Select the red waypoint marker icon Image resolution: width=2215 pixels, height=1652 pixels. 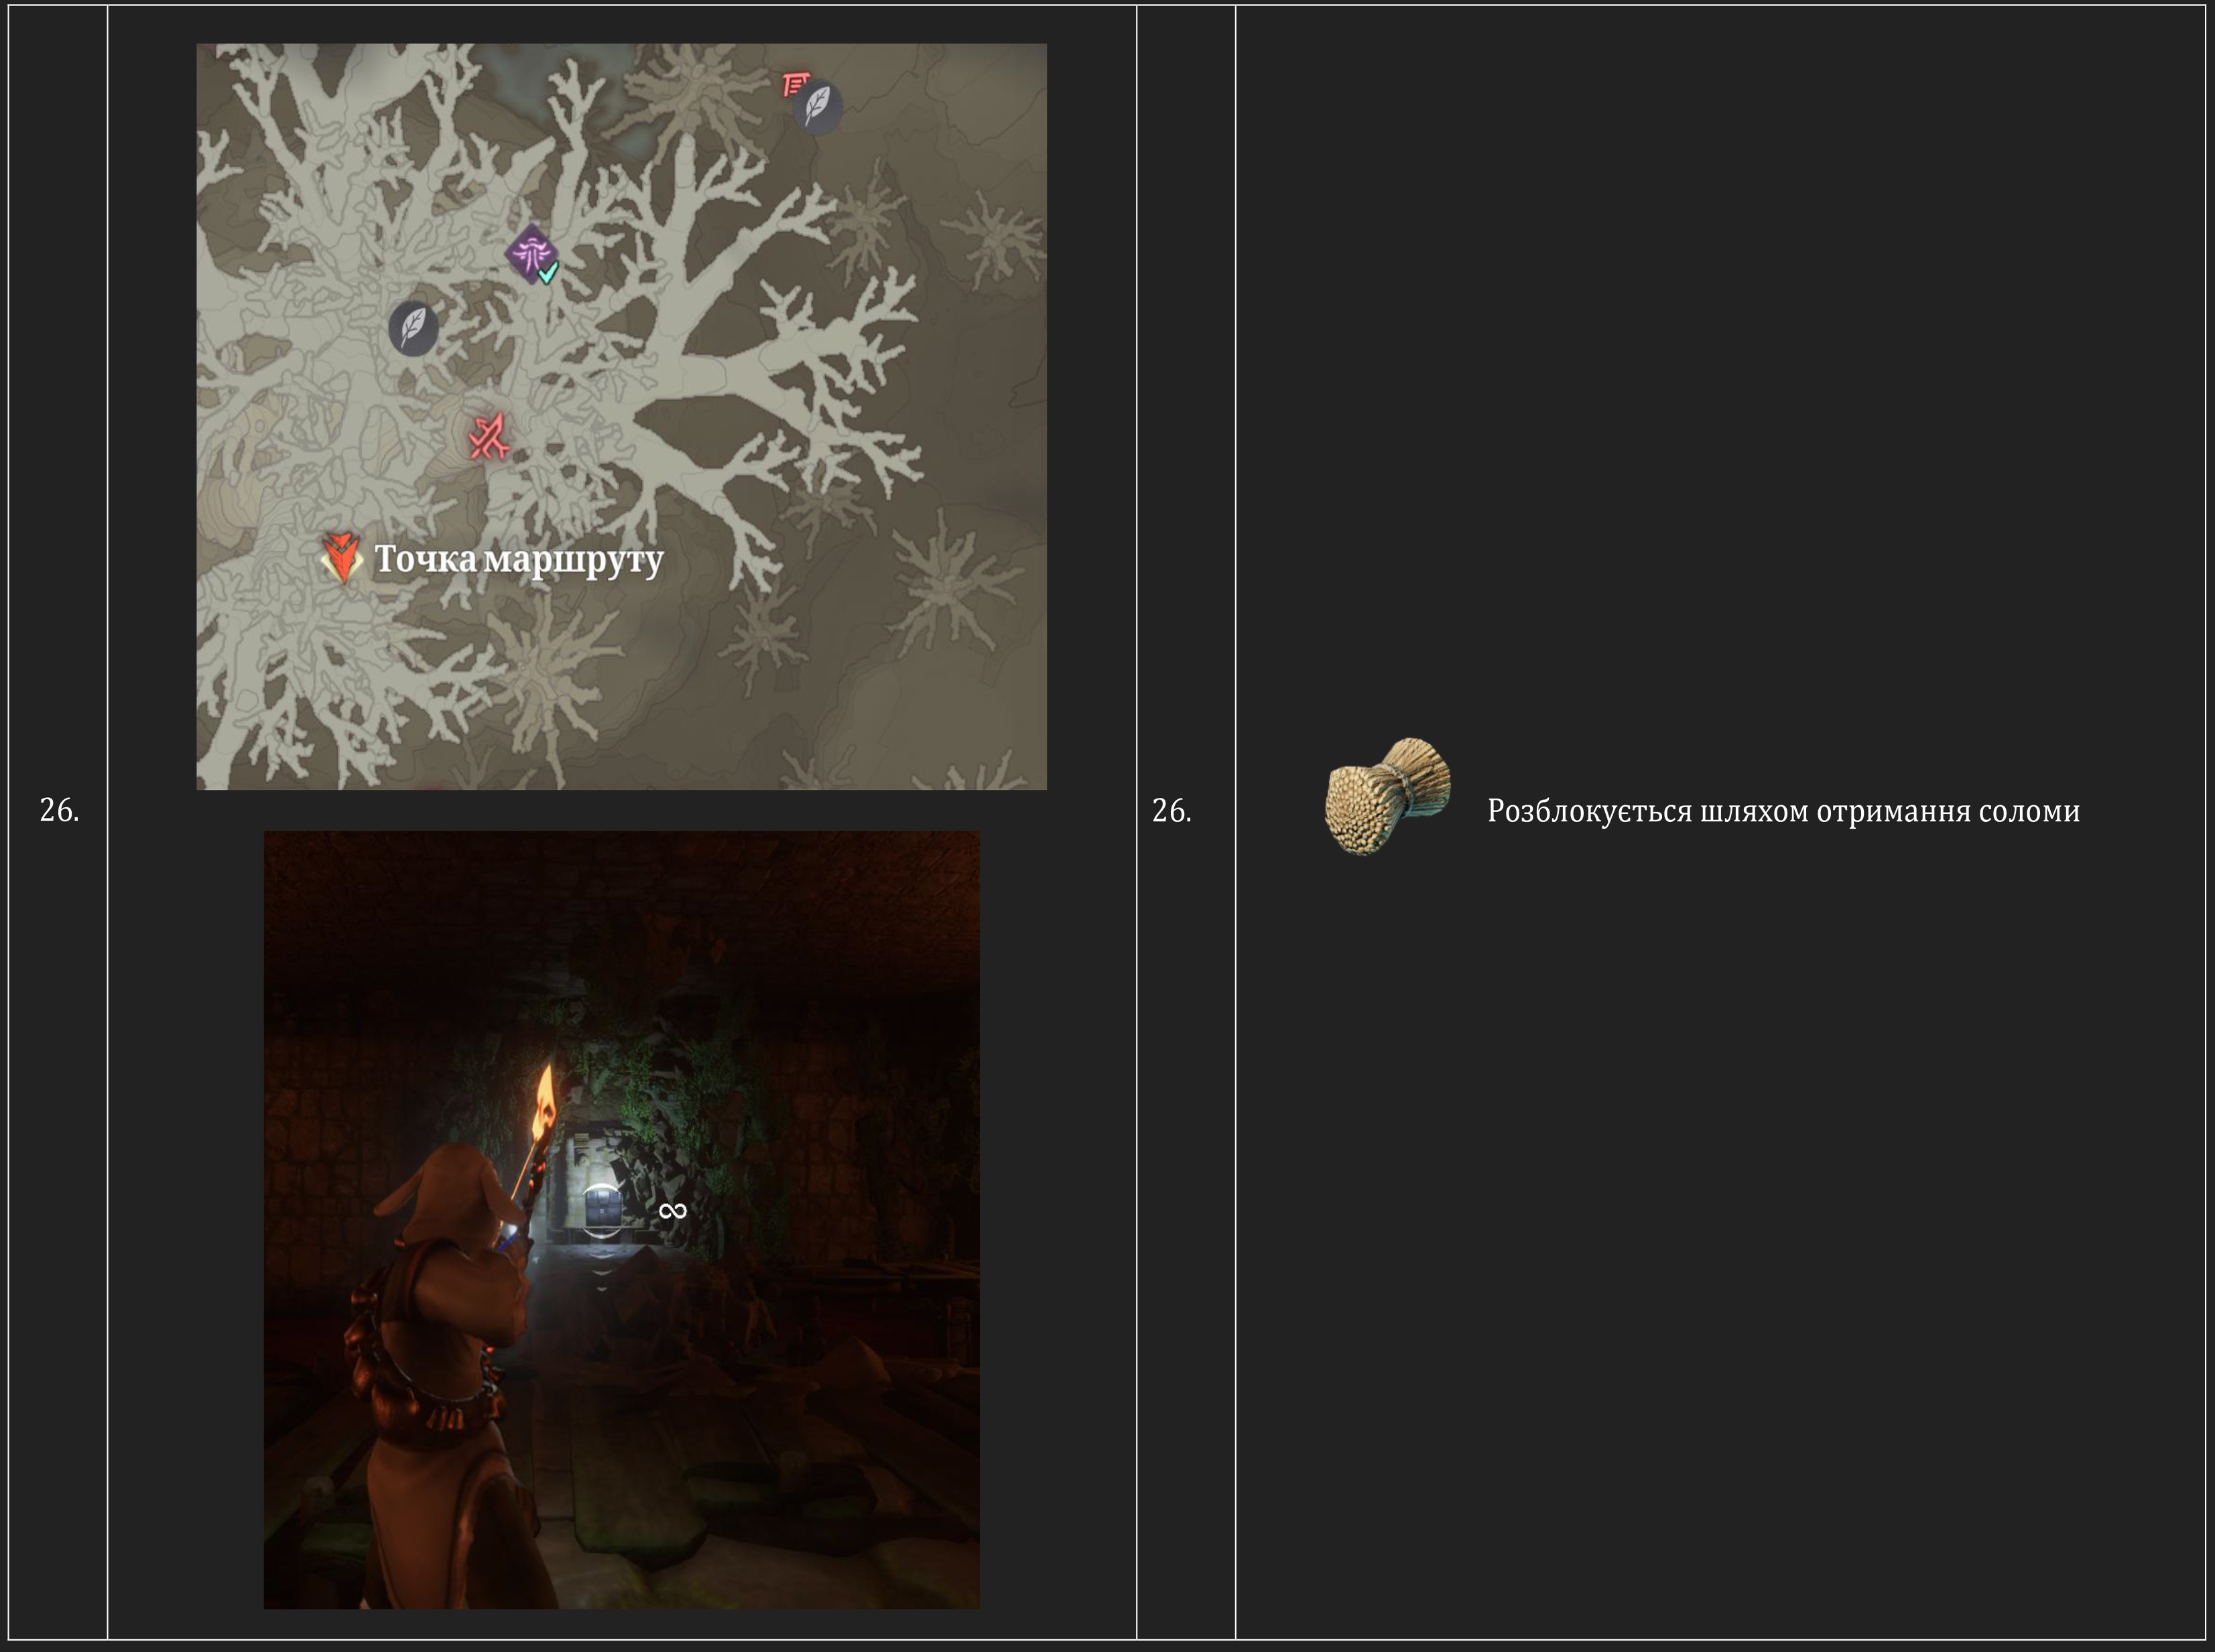(x=341, y=558)
